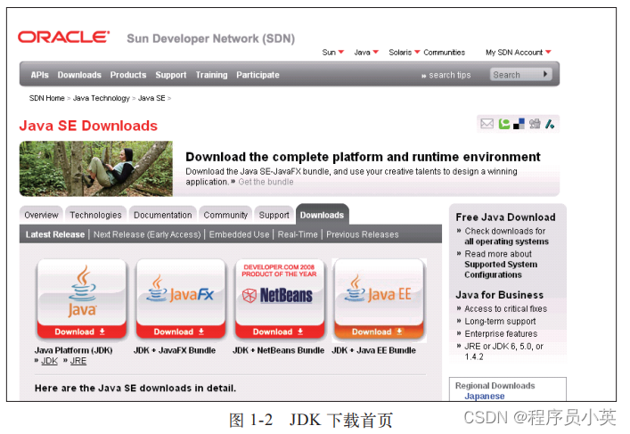Open the top Downloads nav item

click(79, 75)
